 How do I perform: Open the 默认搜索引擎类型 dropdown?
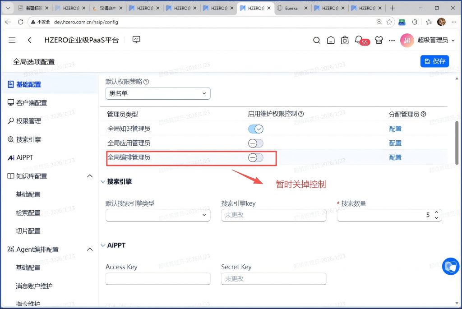pyautogui.click(x=158, y=215)
